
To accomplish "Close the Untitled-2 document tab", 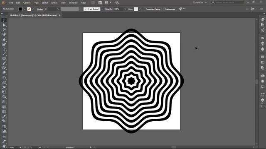I will 60,15.
